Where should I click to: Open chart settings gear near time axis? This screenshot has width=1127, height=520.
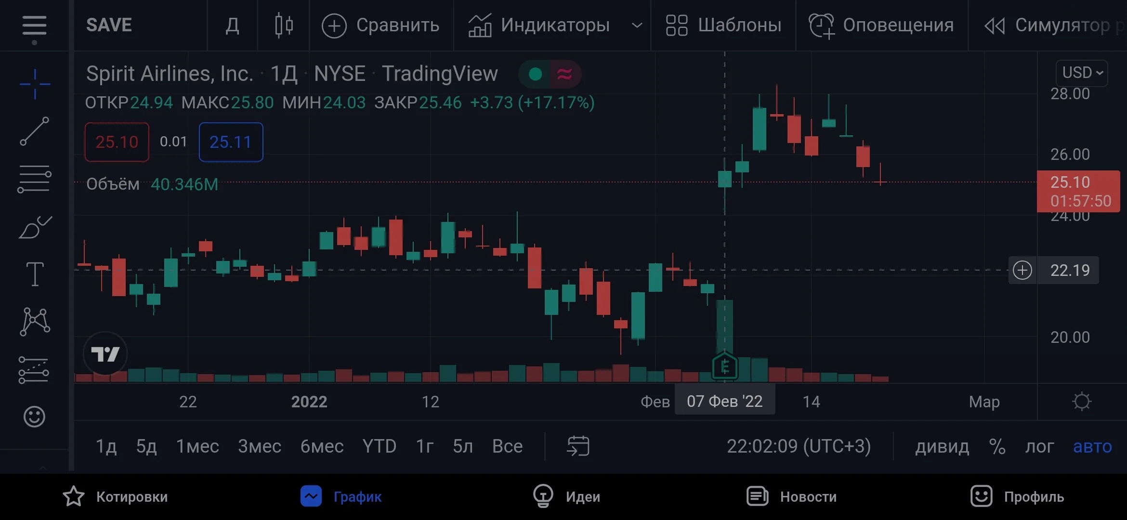(x=1082, y=401)
